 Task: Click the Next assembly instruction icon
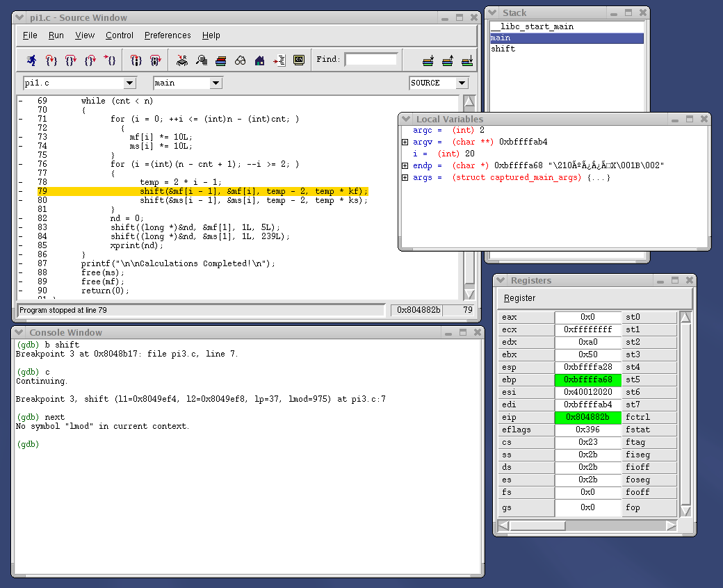pyautogui.click(x=156, y=60)
